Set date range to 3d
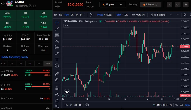191x110 pixels. point(76,105)
